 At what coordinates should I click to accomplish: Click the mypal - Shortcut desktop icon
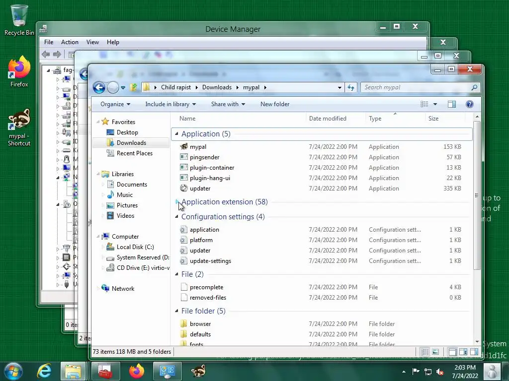pyautogui.click(x=19, y=127)
